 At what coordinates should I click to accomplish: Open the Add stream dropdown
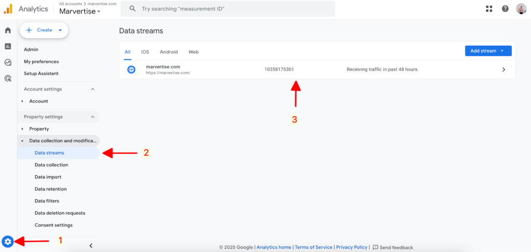coord(488,51)
